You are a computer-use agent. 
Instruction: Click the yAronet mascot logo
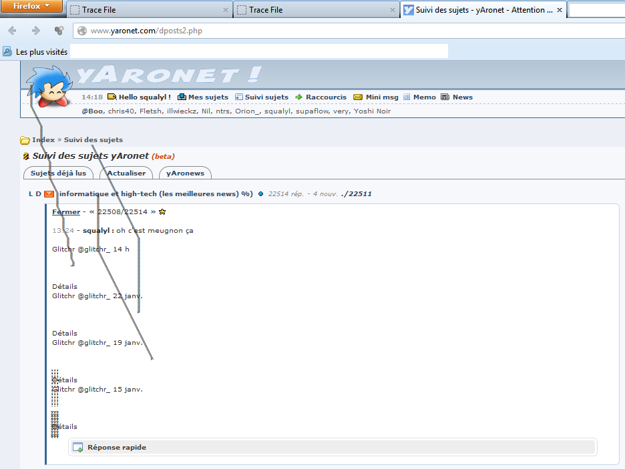[47, 85]
